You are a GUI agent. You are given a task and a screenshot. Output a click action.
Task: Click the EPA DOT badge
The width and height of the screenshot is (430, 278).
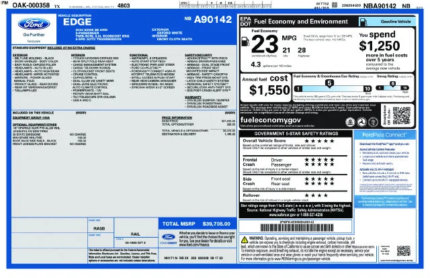coord(245,21)
